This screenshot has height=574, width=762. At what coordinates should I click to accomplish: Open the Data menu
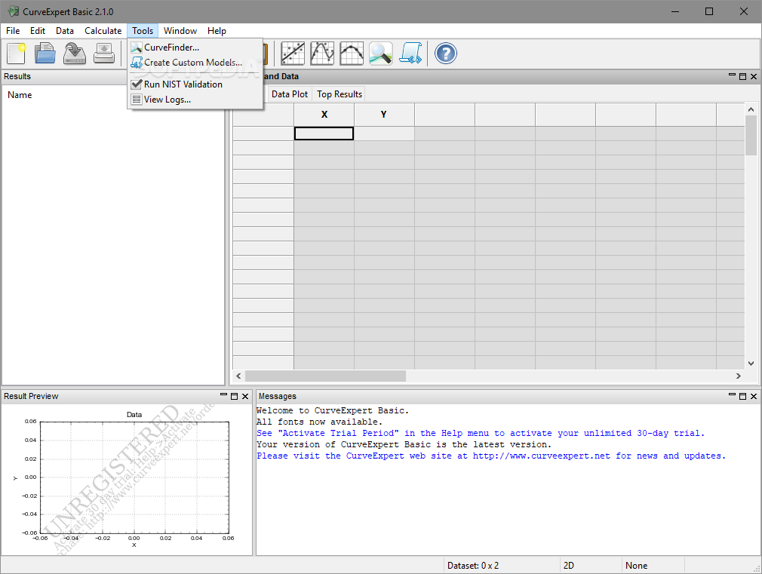pos(65,31)
